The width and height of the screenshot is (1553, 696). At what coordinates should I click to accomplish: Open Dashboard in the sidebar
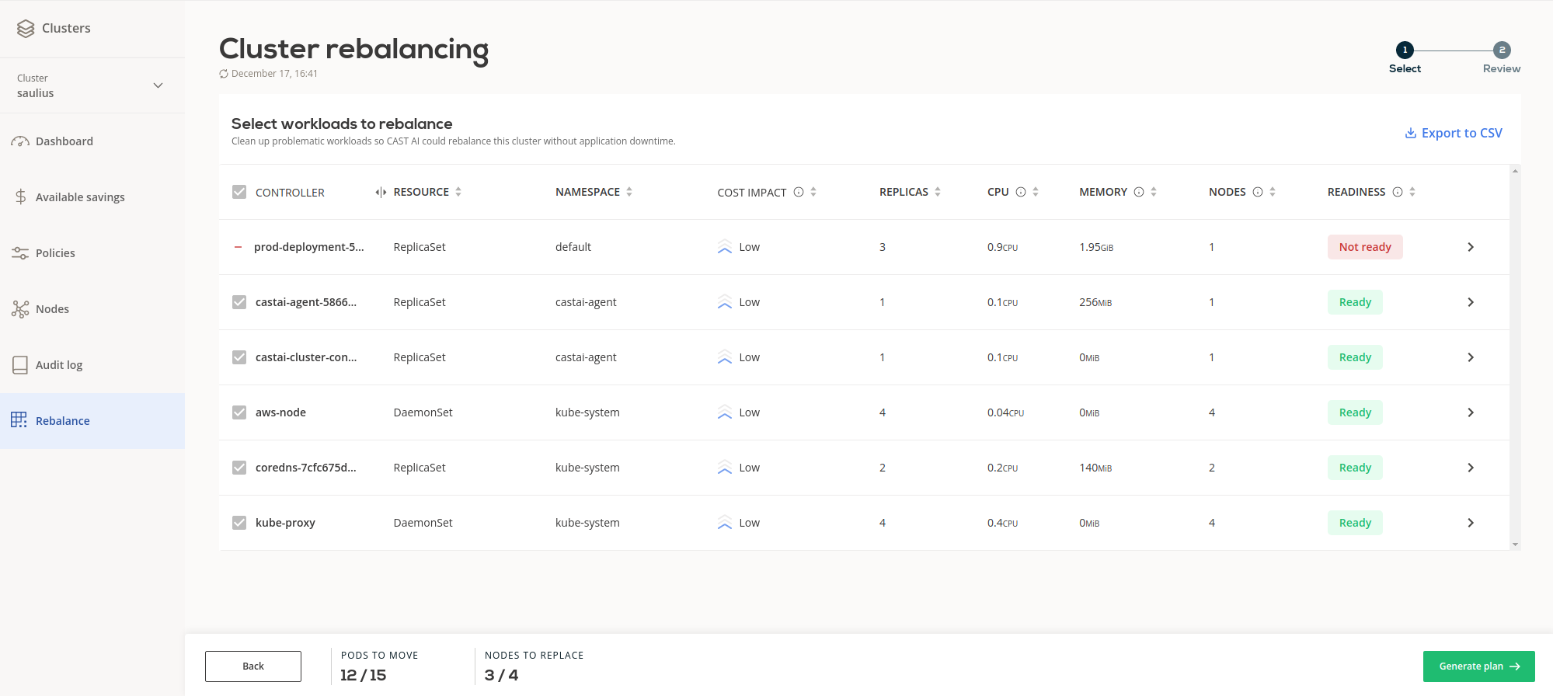pyautogui.click(x=92, y=141)
